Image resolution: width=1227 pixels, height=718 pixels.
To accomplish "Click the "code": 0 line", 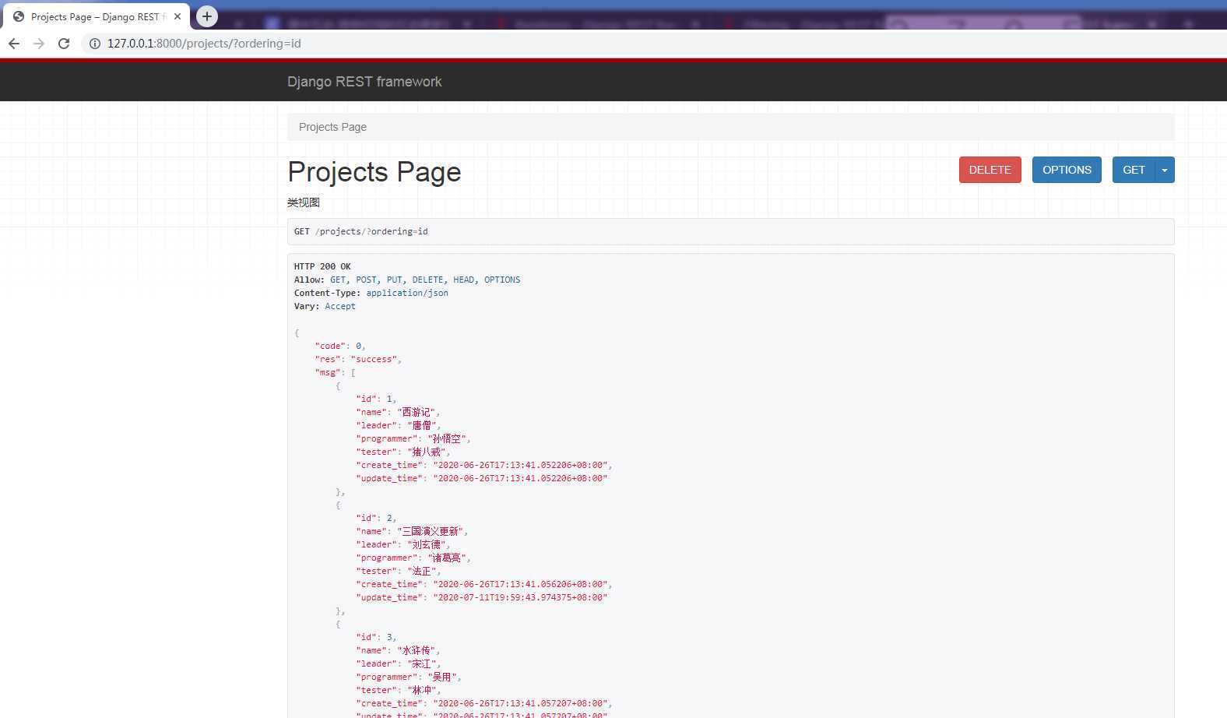I will pos(340,346).
